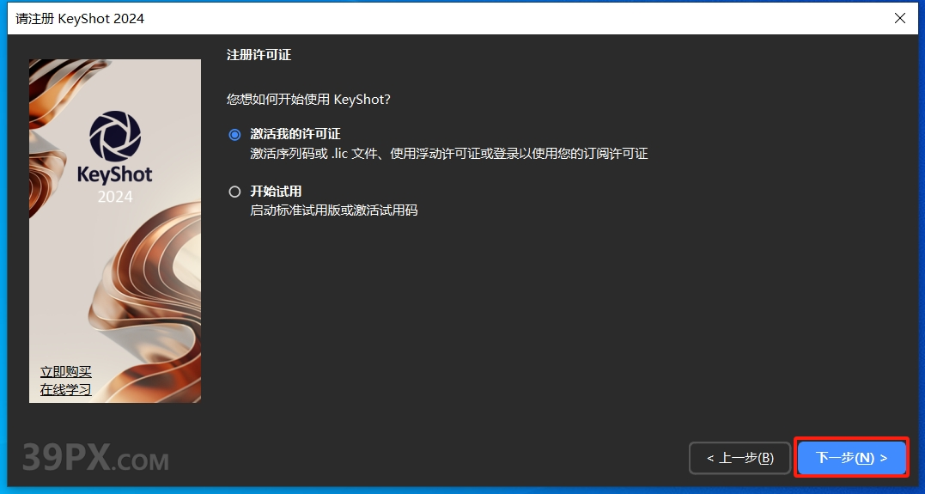Image resolution: width=925 pixels, height=494 pixels.
Task: Click the 激活序列码或 .lic 文件 description line
Action: tap(448, 154)
